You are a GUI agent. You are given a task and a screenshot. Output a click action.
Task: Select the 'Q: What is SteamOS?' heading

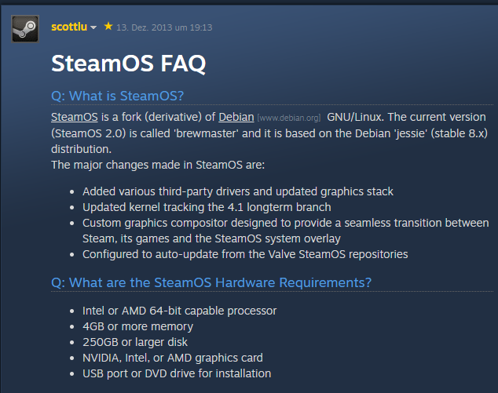click(x=118, y=96)
